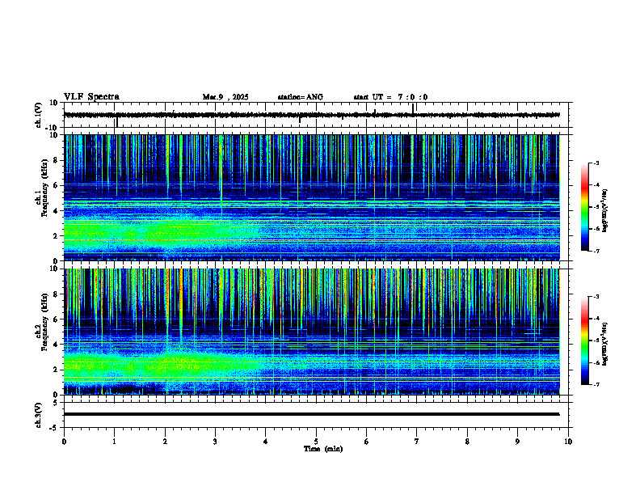Click the ch.2 spectrogram color bar

pos(584,341)
